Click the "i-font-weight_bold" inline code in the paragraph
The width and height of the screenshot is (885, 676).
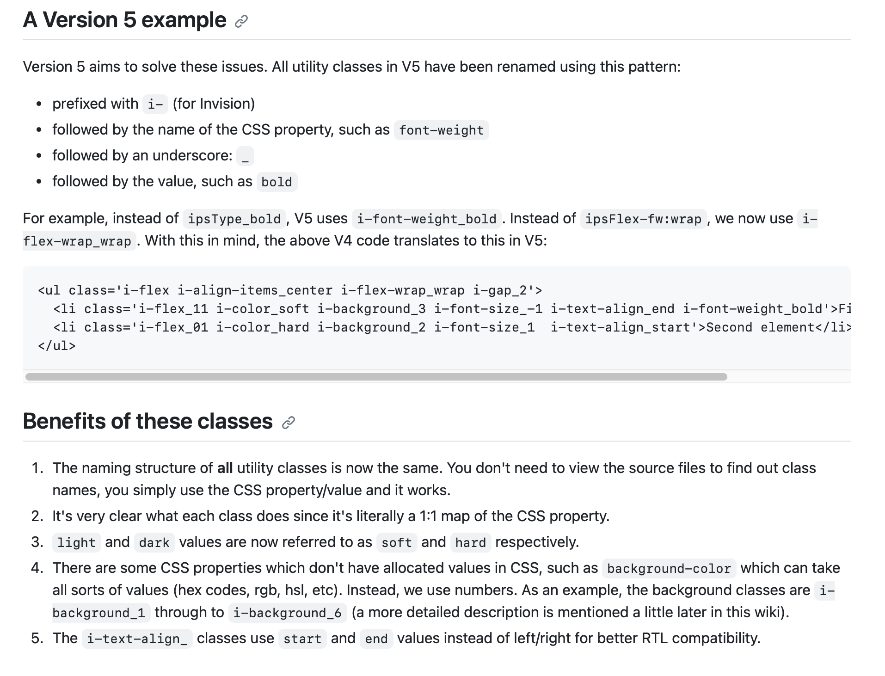coord(426,219)
